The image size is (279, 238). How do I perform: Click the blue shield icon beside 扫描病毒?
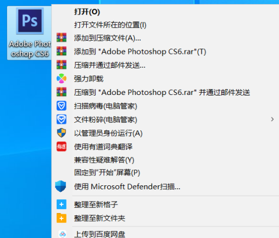(x=61, y=105)
